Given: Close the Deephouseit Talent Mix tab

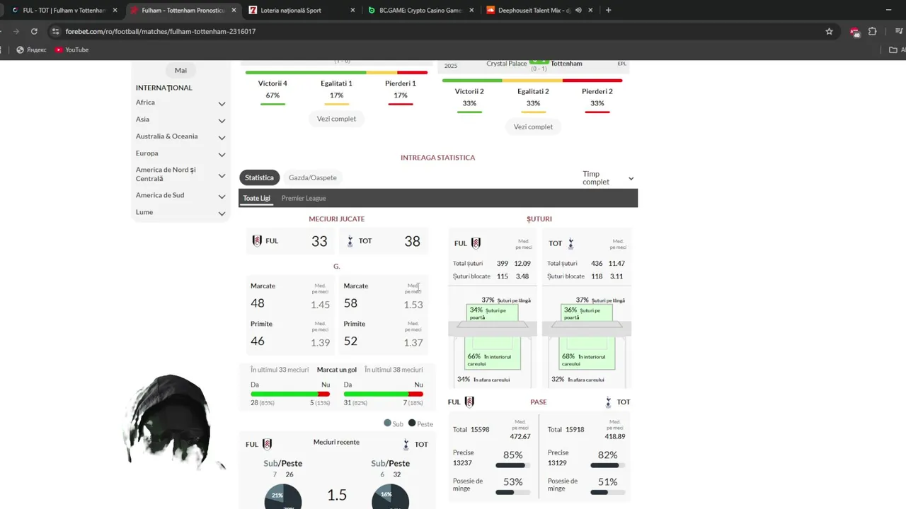Looking at the screenshot, I should point(590,10).
